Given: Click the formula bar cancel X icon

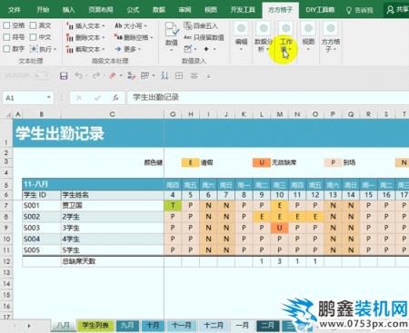Looking at the screenshot, I should click(x=79, y=98).
